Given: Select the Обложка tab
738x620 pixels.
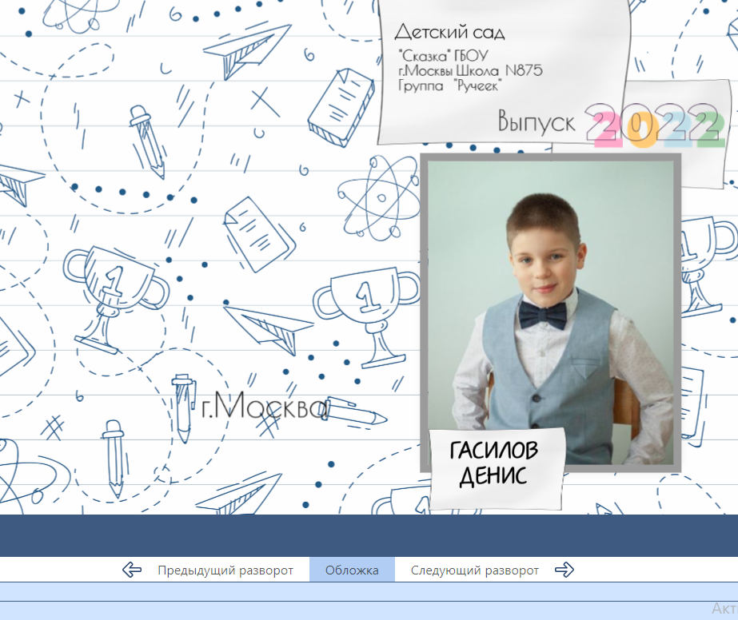Looking at the screenshot, I should click(352, 570).
